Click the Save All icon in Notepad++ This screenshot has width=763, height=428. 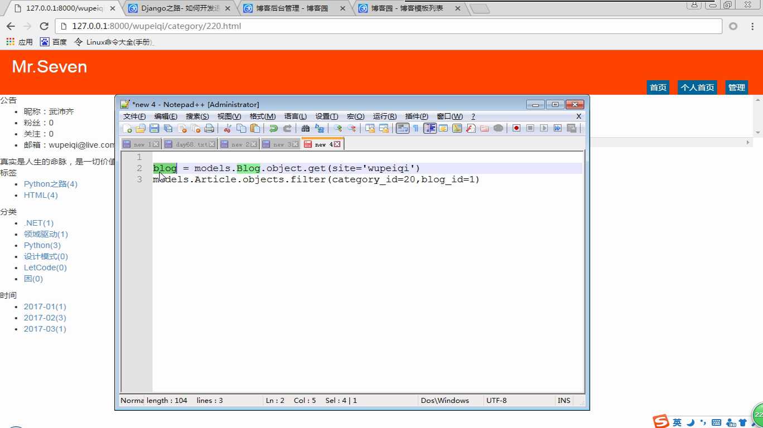(x=168, y=128)
